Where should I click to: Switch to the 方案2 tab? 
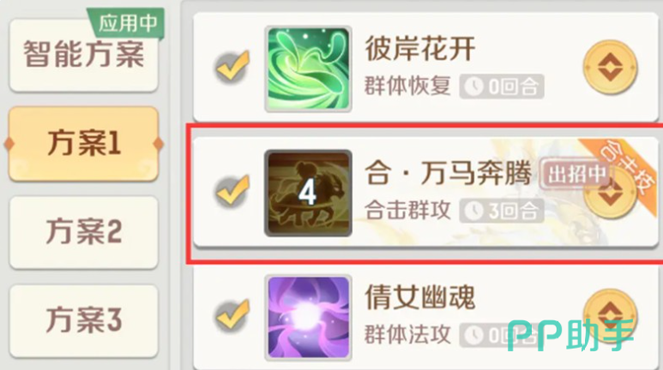click(84, 232)
